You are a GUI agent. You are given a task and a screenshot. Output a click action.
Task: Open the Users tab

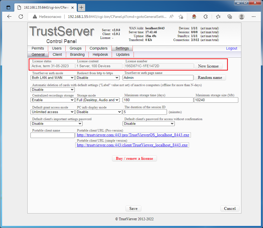tap(57, 48)
